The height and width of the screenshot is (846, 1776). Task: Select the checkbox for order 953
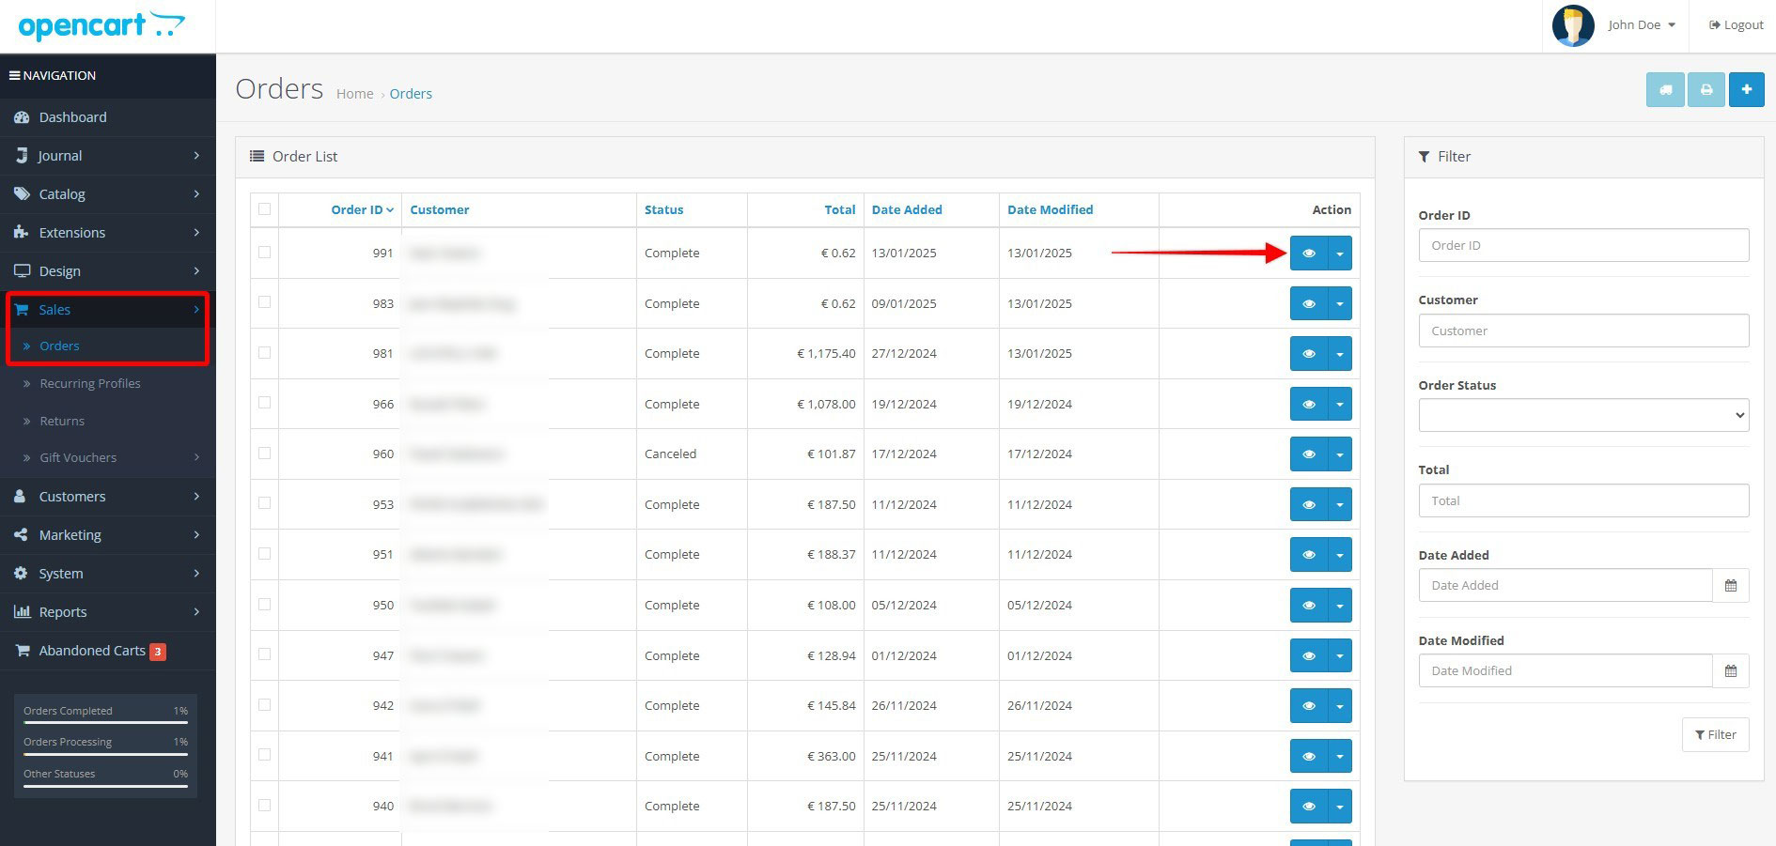coord(264,503)
